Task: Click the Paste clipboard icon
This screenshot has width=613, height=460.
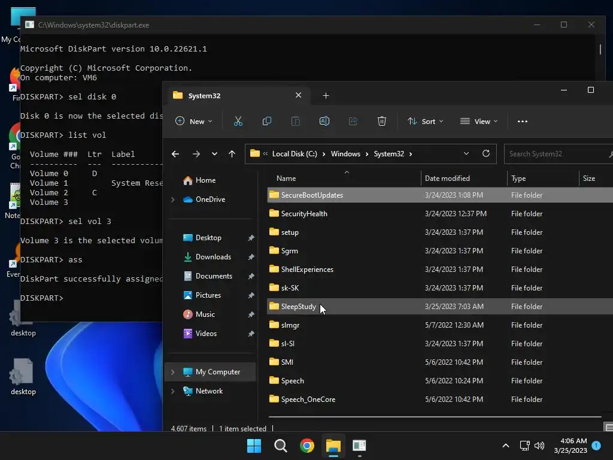Action: click(x=296, y=121)
